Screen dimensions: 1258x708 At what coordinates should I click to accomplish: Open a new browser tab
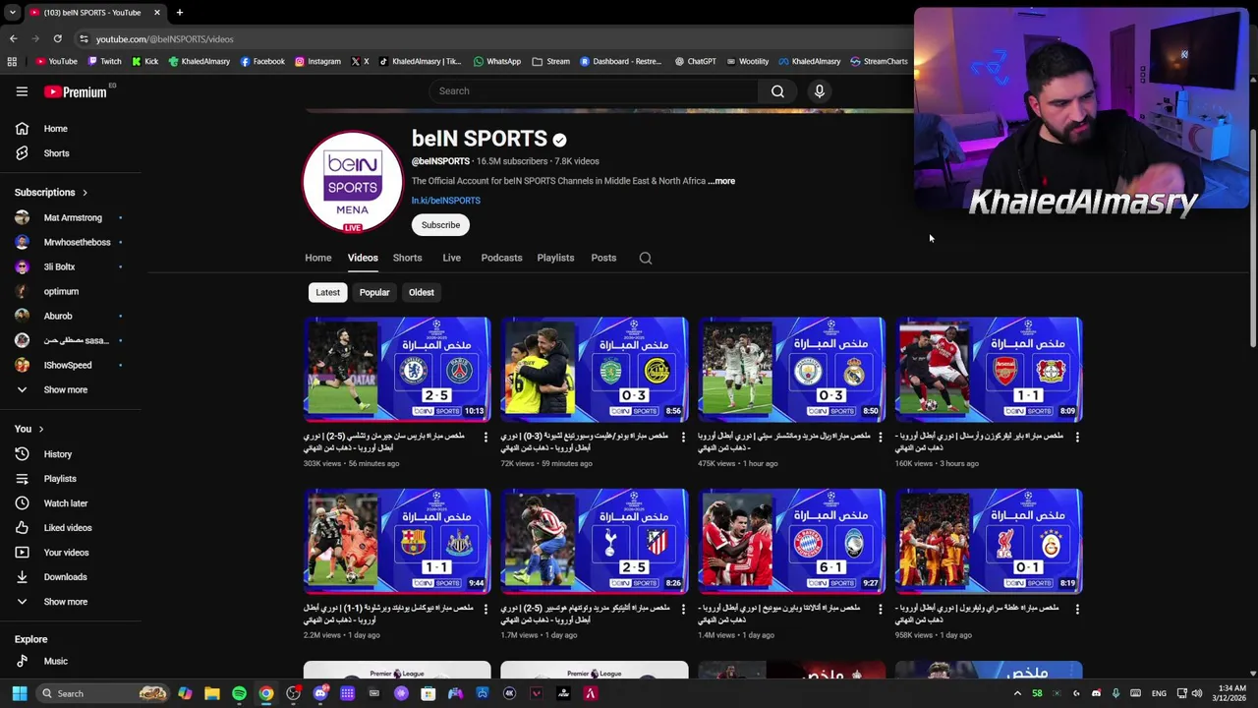[179, 12]
